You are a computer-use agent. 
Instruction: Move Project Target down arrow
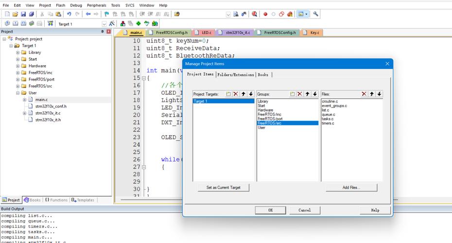251,94
